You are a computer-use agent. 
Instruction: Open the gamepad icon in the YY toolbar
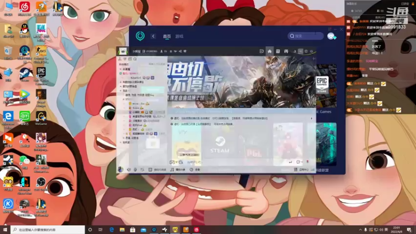pyautogui.click(x=286, y=51)
